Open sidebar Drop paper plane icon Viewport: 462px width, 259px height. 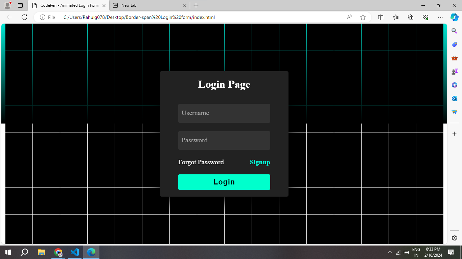455,112
